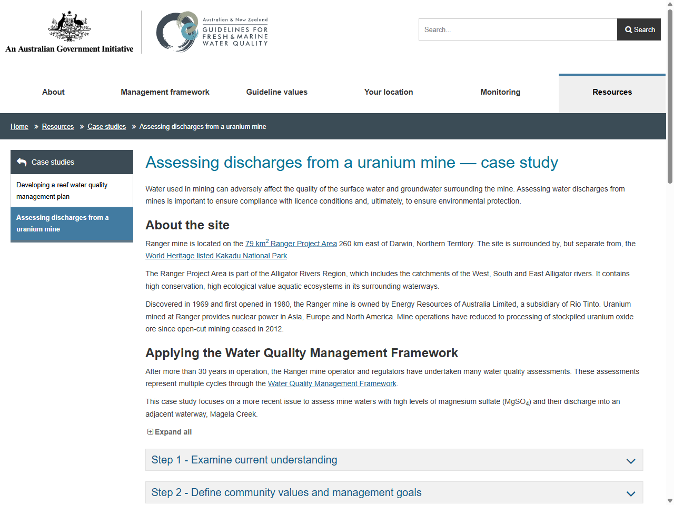Expand Step 2 - Define community values section

coord(394,492)
